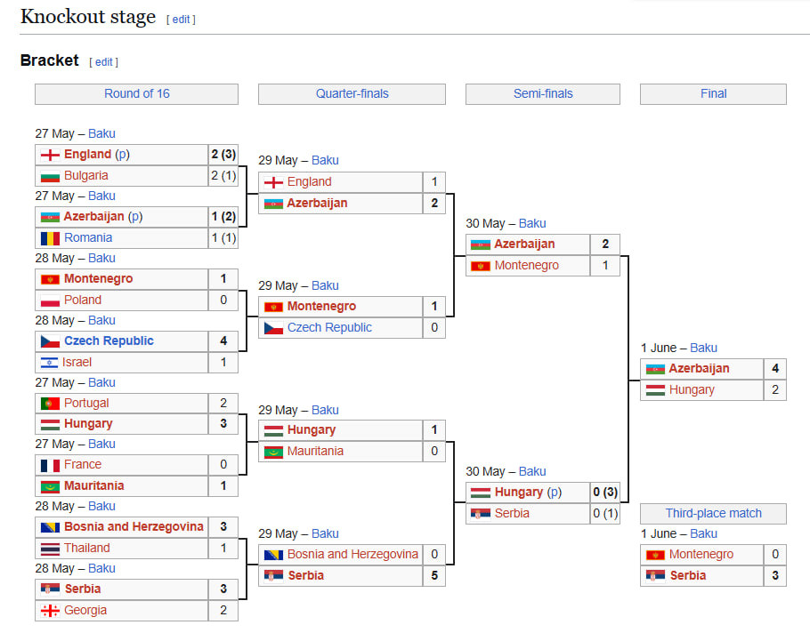810x633 pixels.
Task: Click the Baku link above the Third-place match
Action: (703, 534)
